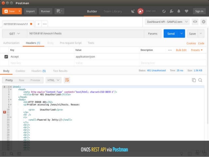Viewport: 209px width, 157px height.
Task: Expand the HTML format dropdown
Action: (x=53, y=80)
